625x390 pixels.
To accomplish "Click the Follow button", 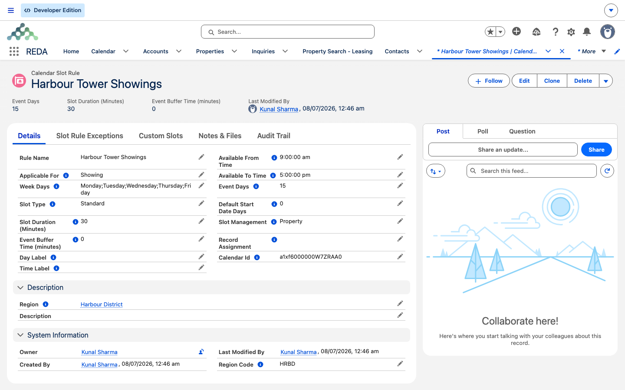I will point(489,81).
